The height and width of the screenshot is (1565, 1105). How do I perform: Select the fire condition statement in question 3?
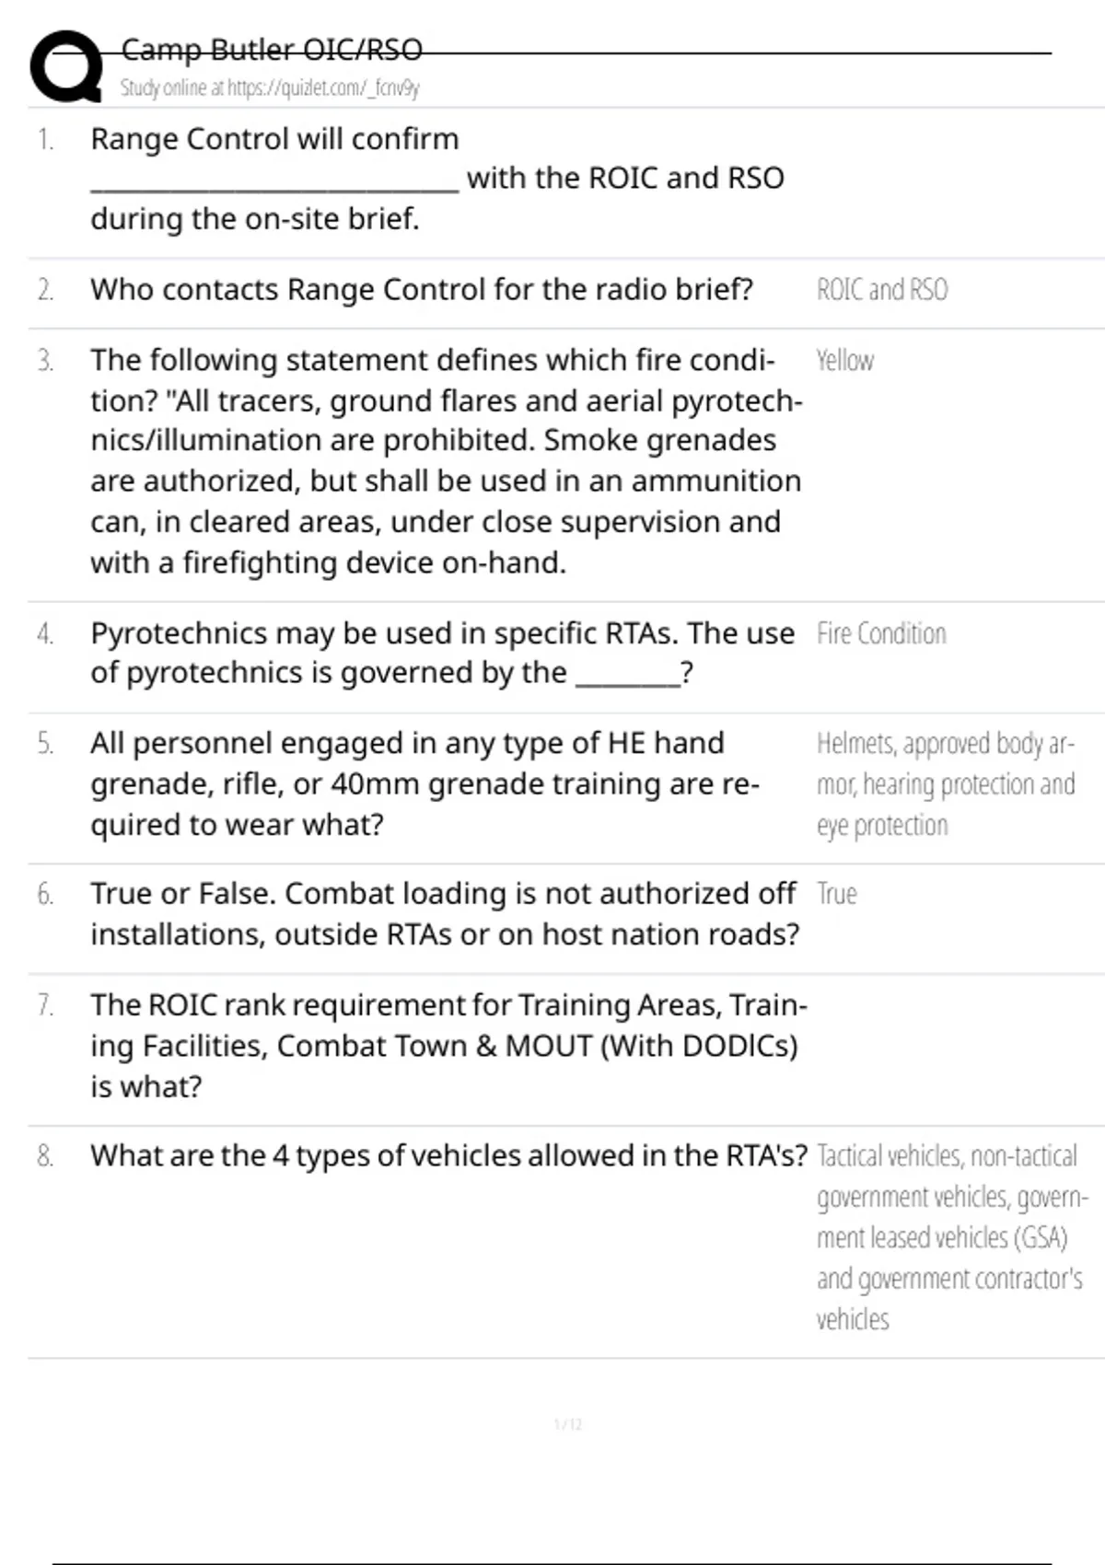click(445, 460)
